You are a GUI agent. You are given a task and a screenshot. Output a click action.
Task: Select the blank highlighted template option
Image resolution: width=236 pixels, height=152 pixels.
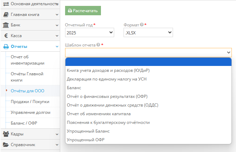pos(148,62)
